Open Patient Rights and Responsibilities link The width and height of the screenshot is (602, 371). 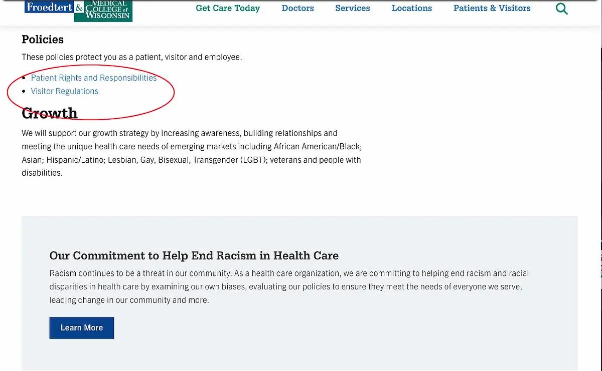click(94, 78)
